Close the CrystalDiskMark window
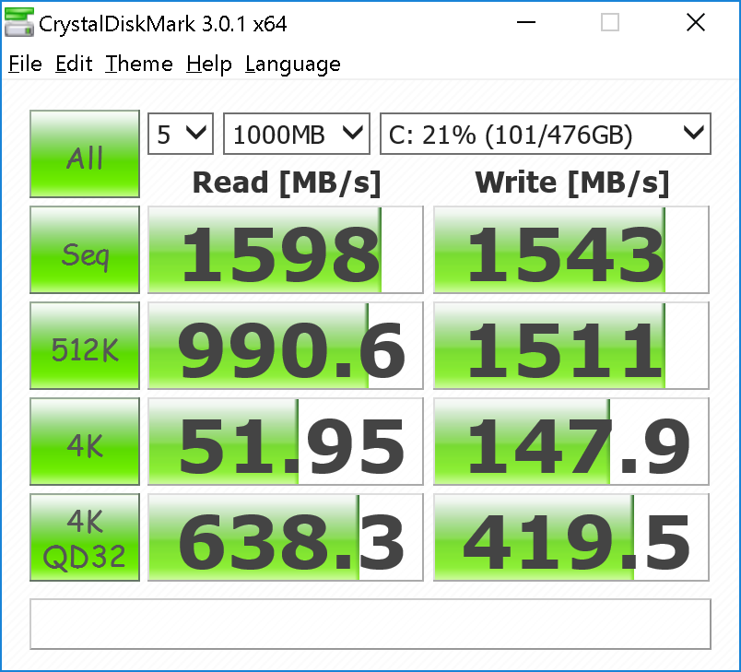 [696, 22]
